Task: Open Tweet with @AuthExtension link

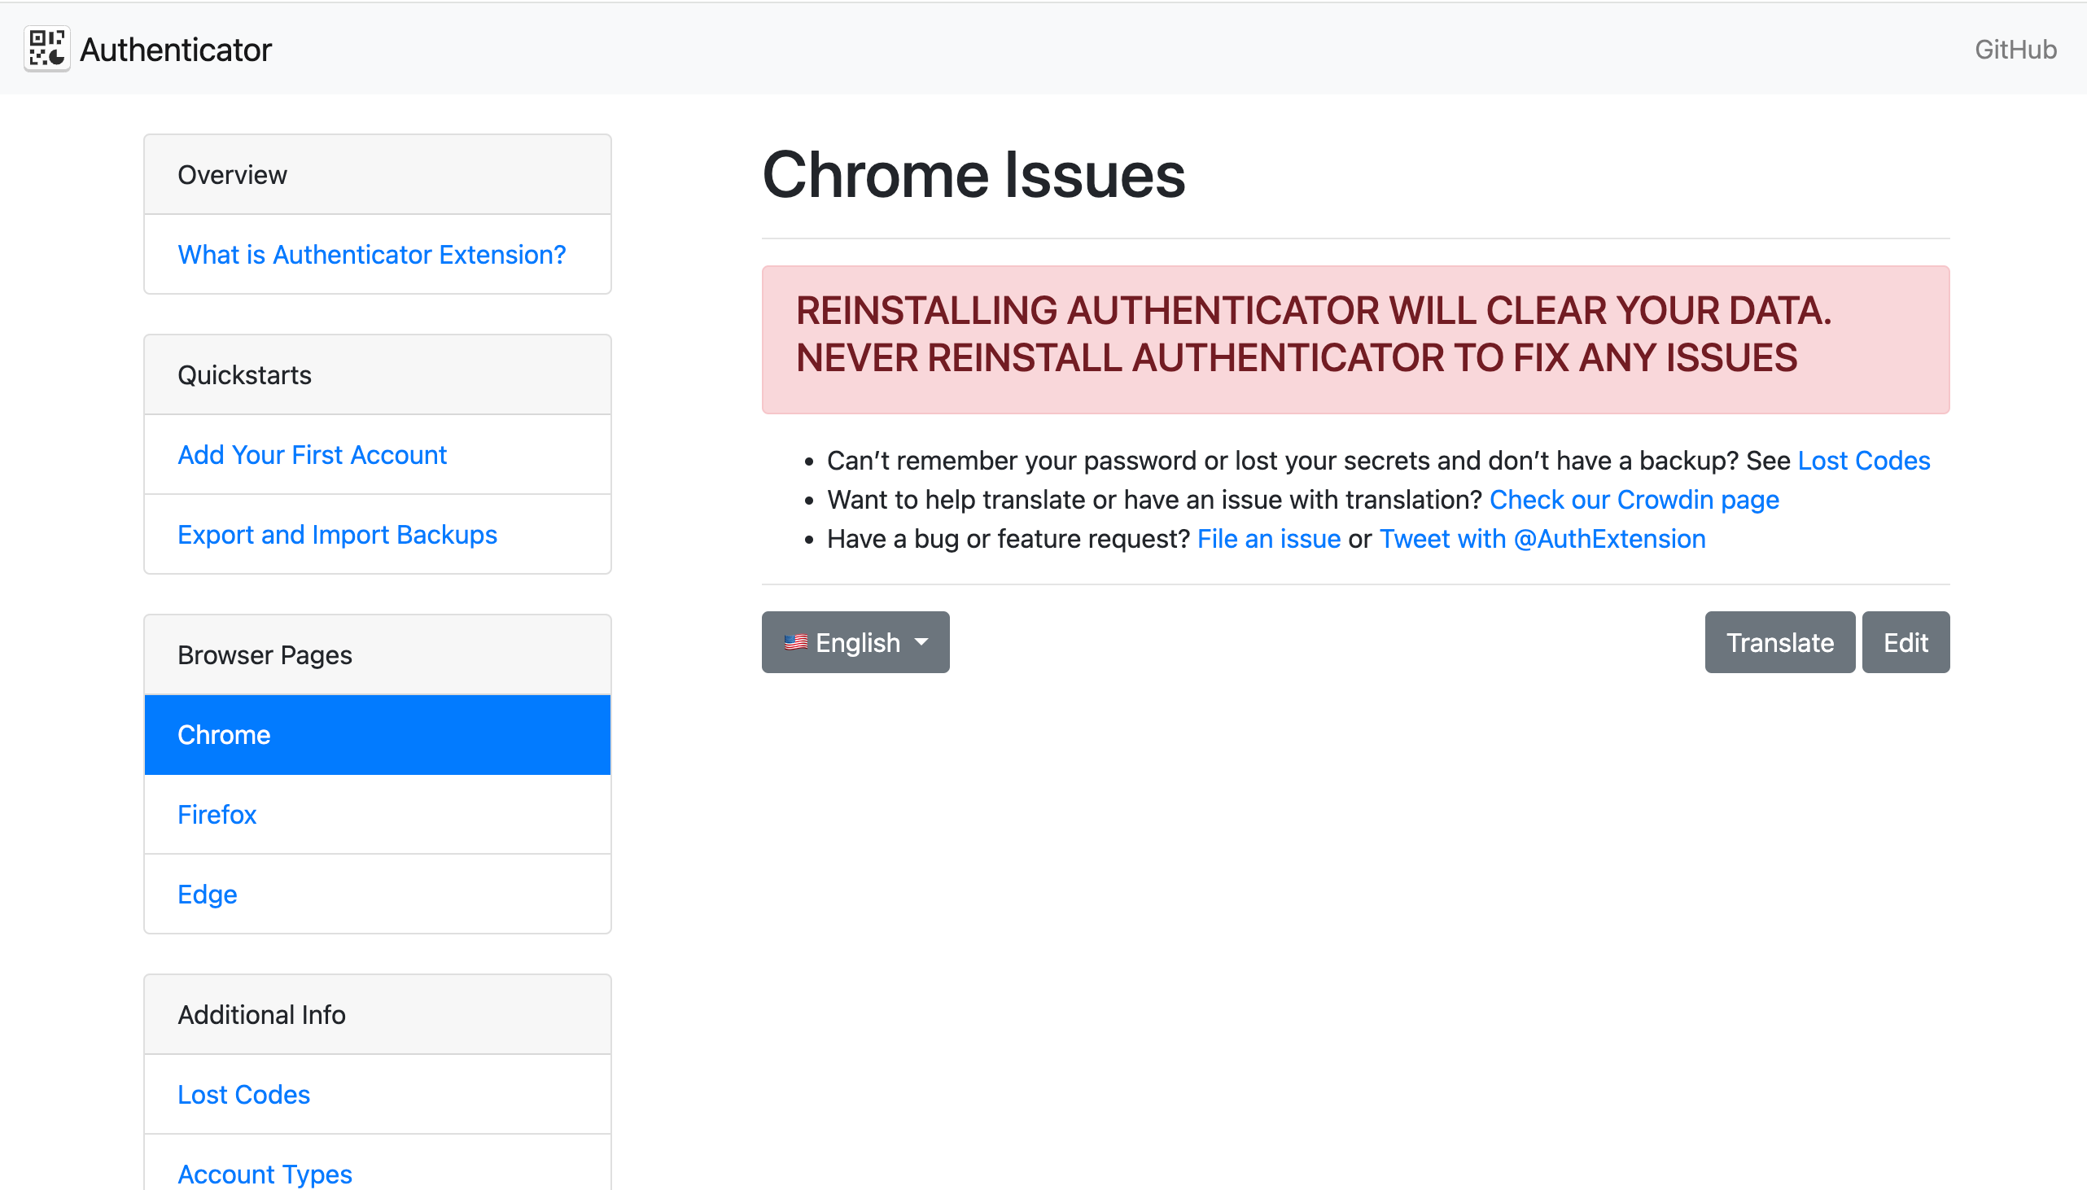Action: (x=1542, y=540)
